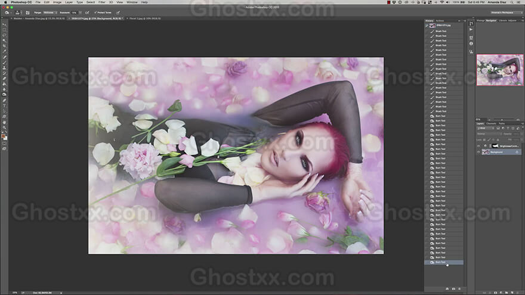Image resolution: width=525 pixels, height=295 pixels.
Task: Open the Image menu
Action: pyautogui.click(x=57, y=2)
